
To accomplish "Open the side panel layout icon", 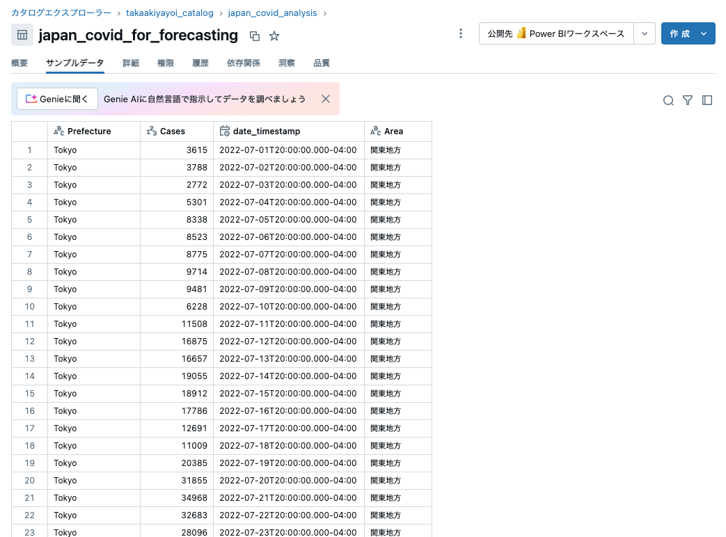I will [x=707, y=100].
